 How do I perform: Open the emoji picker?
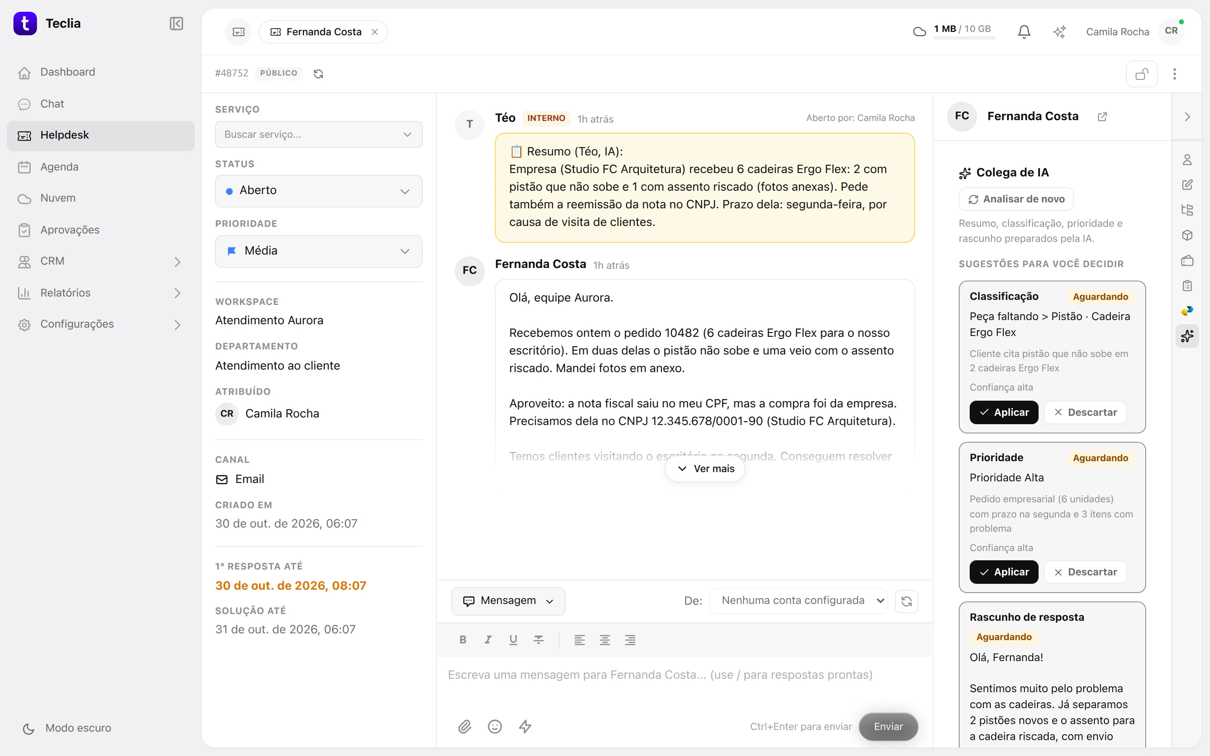(x=495, y=727)
